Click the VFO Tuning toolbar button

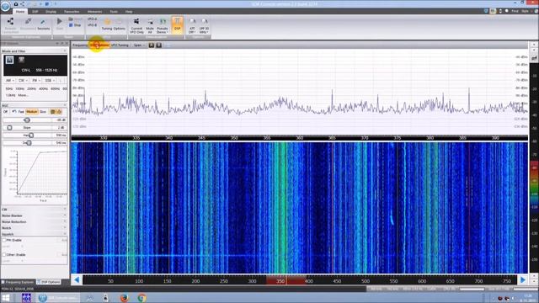tap(120, 45)
